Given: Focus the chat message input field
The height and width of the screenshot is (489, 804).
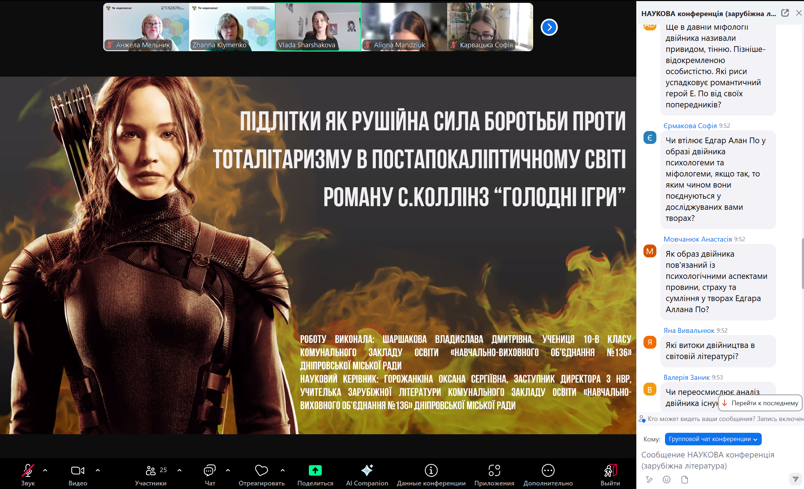Looking at the screenshot, I should coord(720,460).
